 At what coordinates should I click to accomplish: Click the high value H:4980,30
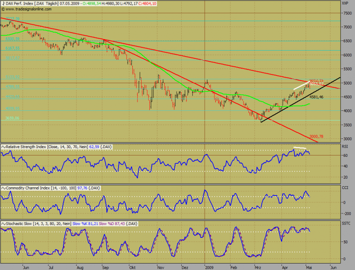(x=111, y=4)
